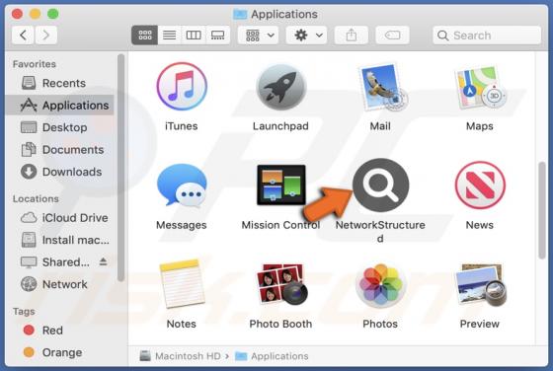Image resolution: width=553 pixels, height=371 pixels.
Task: Select the Launchpad rocket icon
Action: coord(281,87)
